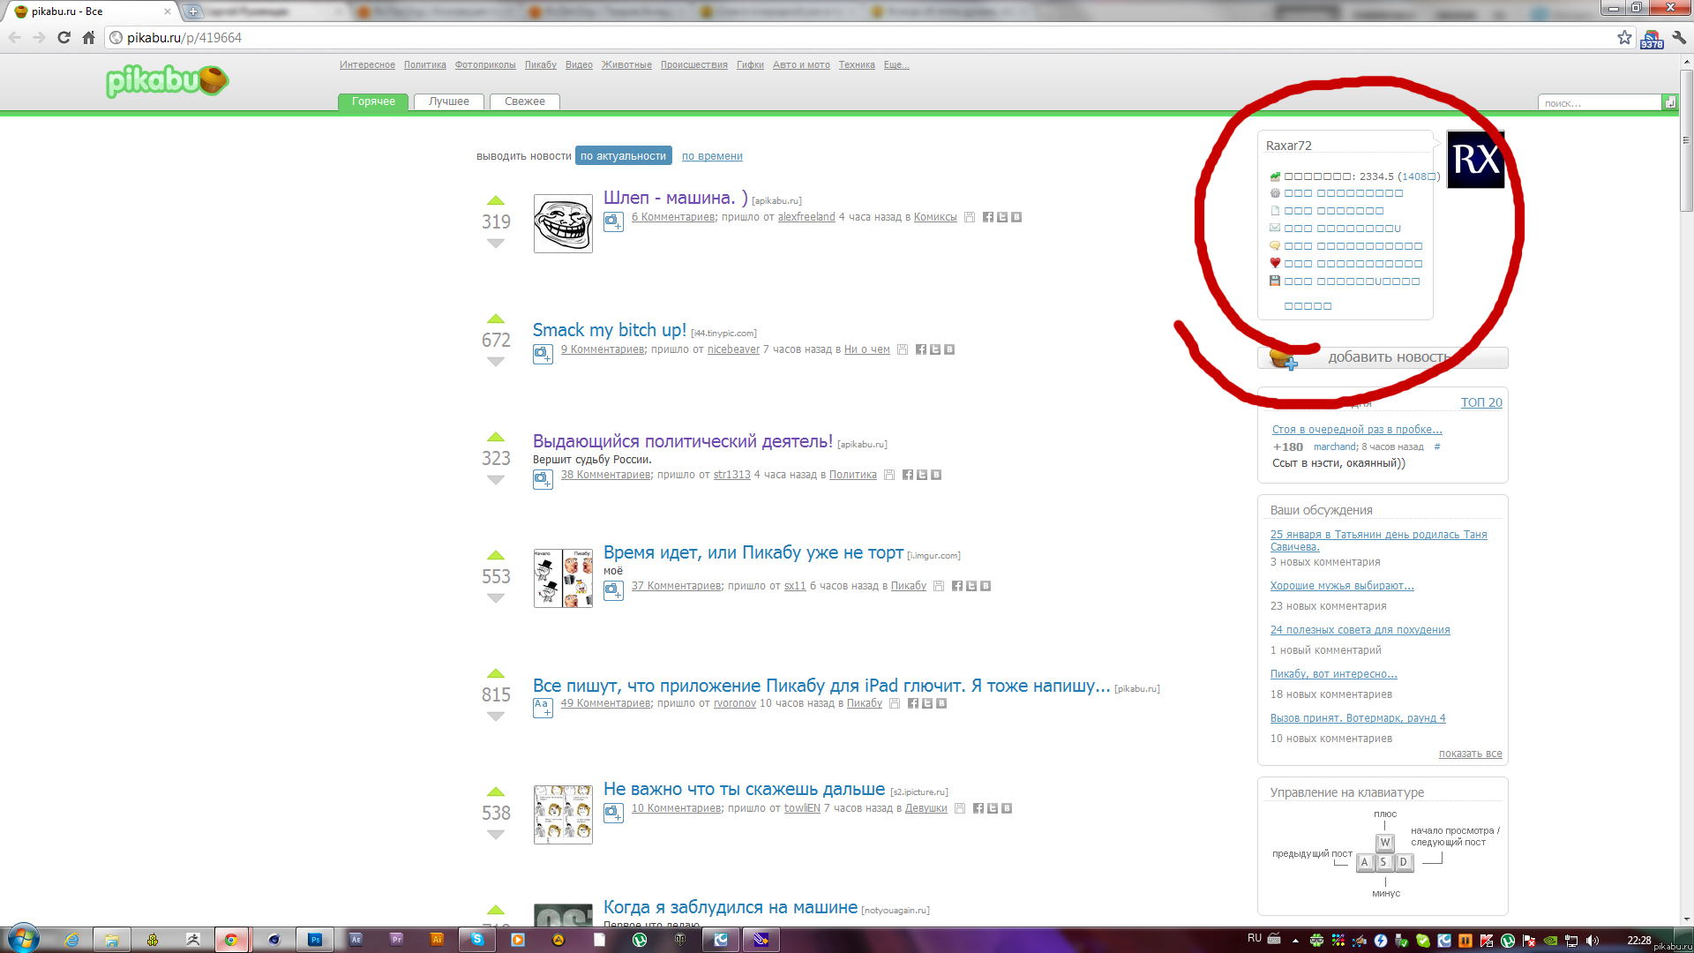Open troll face thumbnail of 'Шлеп - машина'

563,224
